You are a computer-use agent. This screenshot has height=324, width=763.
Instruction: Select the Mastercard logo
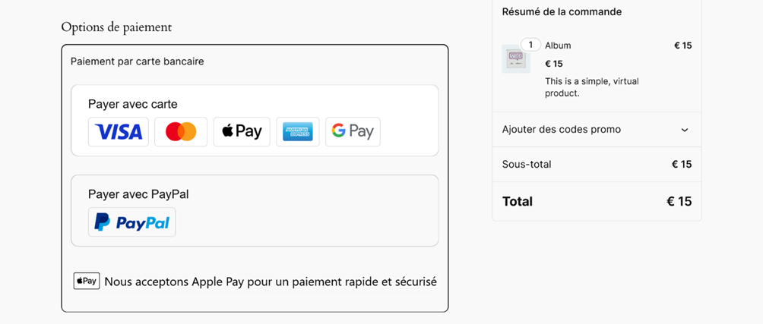[x=181, y=132]
